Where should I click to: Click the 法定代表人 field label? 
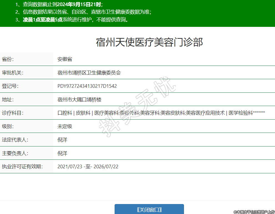pyautogui.click(x=15, y=140)
